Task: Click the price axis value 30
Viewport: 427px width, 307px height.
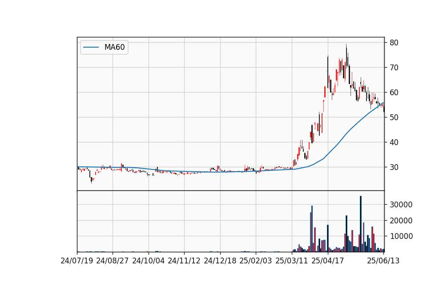Action: pos(394,167)
